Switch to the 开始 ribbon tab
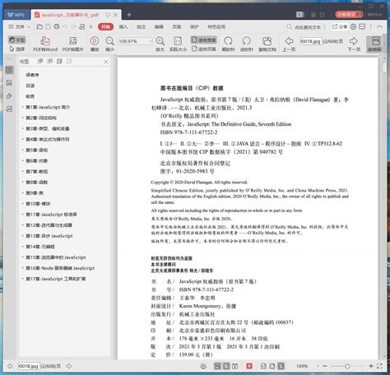Viewport: 390px width, 375px height. 105,26
